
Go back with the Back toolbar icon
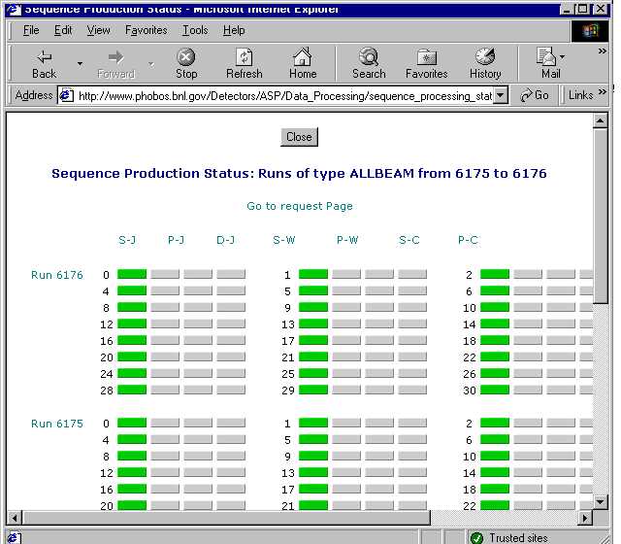click(44, 58)
